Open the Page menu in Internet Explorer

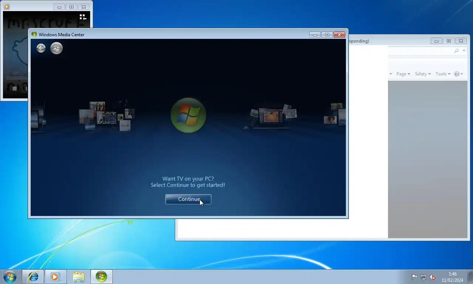pos(403,74)
